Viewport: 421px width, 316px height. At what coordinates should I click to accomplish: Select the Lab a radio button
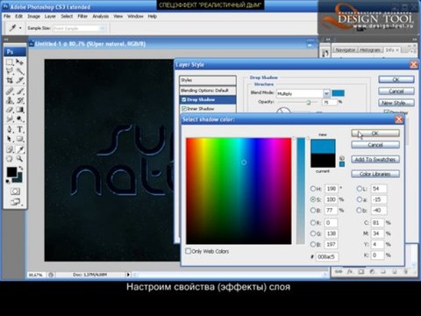[x=360, y=199]
